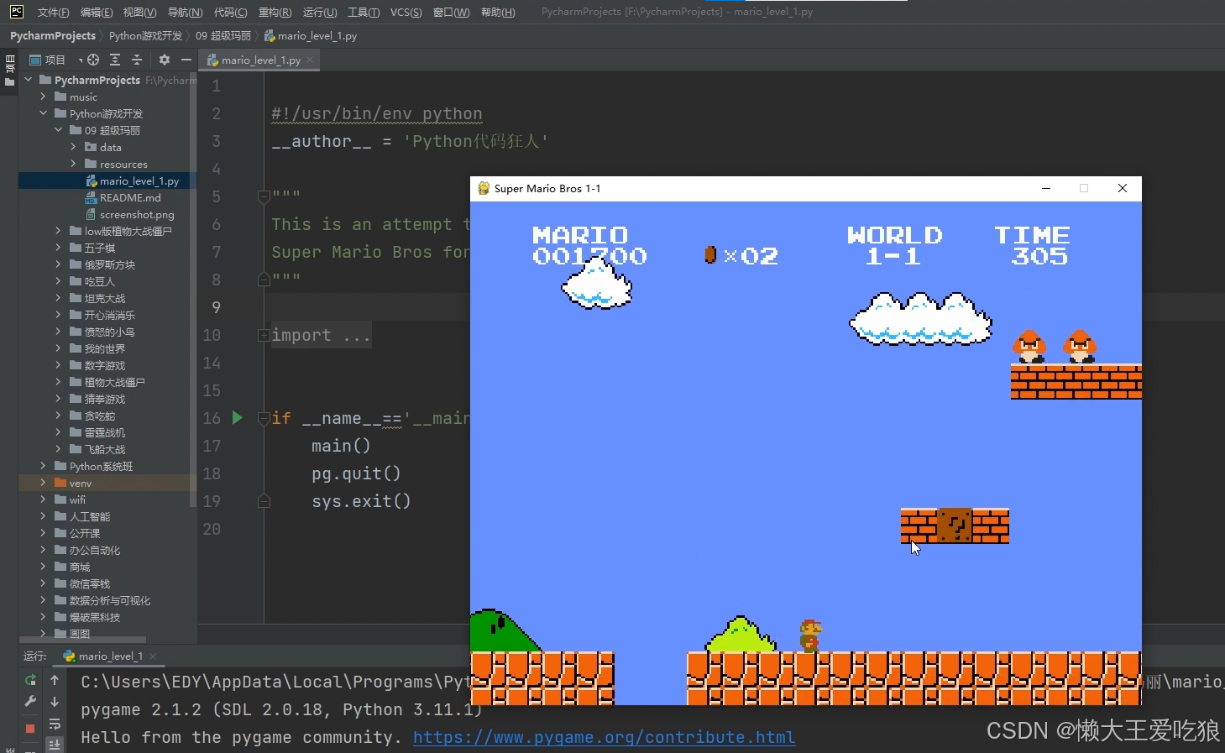The image size is (1225, 753).
Task: Click the up arrow in run toolbar
Action: click(x=55, y=680)
